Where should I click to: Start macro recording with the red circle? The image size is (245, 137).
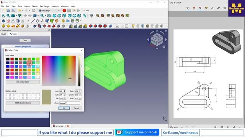click(64, 11)
